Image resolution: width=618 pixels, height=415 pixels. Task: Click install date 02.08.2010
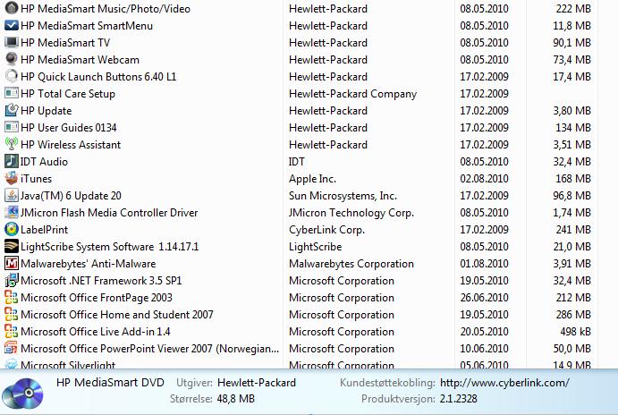tap(484, 179)
